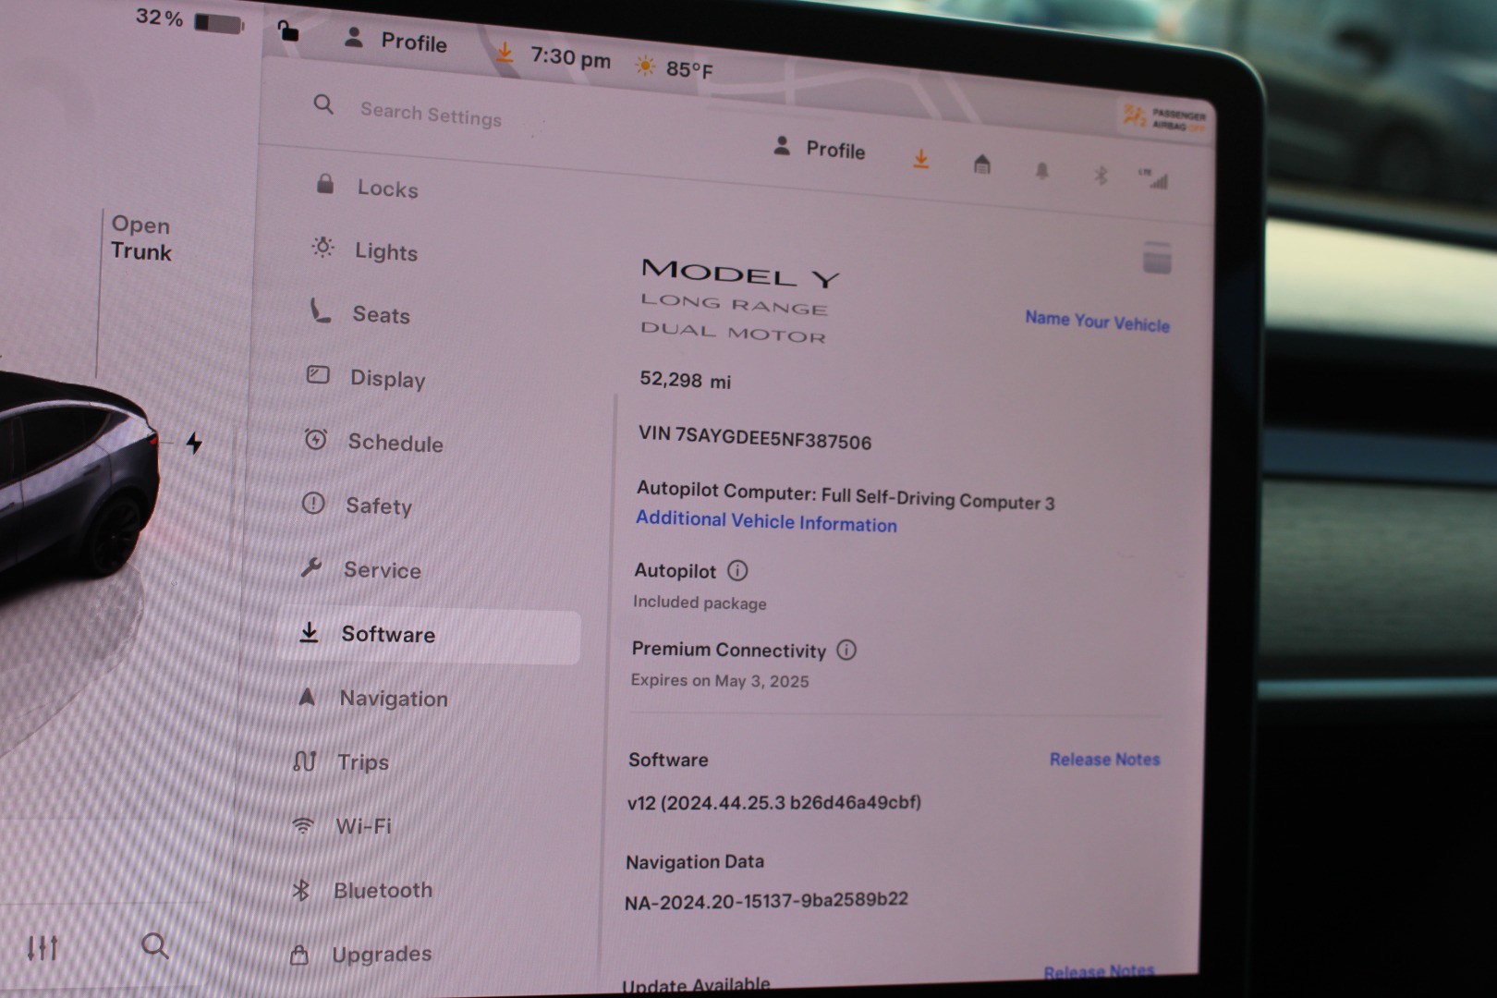The image size is (1497, 998).
Task: Open Release Notes beside Software
Action: tap(1104, 760)
